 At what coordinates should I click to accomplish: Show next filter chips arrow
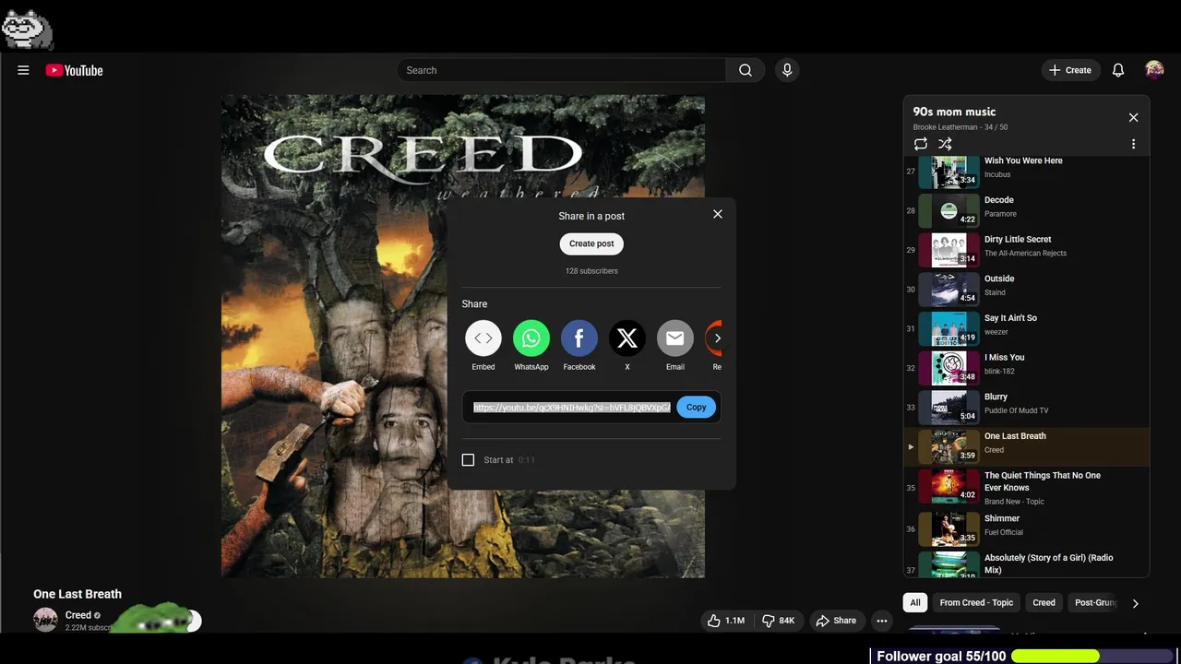1136,603
